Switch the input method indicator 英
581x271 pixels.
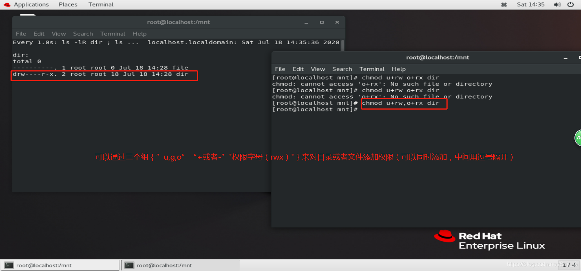coord(504,5)
